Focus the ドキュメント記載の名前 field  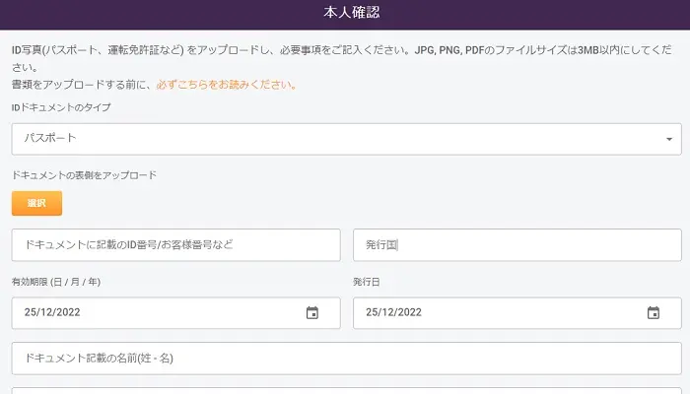345,359
